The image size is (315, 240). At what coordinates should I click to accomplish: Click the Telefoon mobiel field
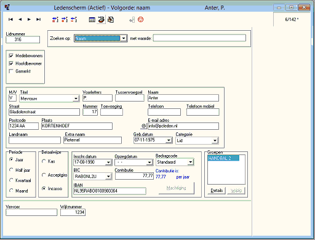[203, 112]
